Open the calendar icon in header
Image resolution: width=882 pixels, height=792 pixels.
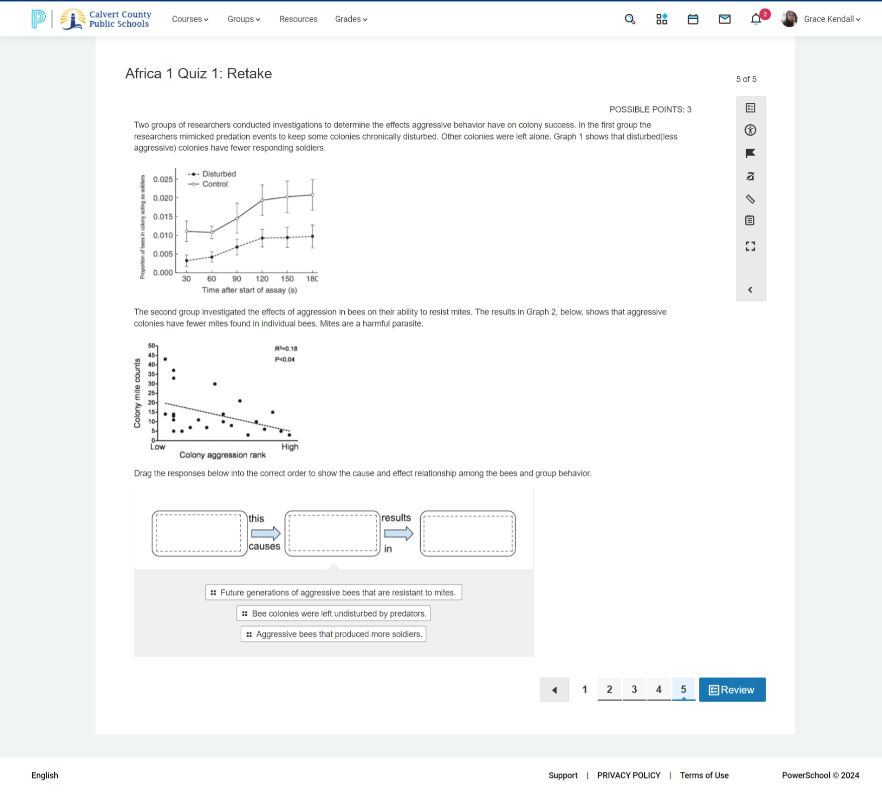point(693,19)
